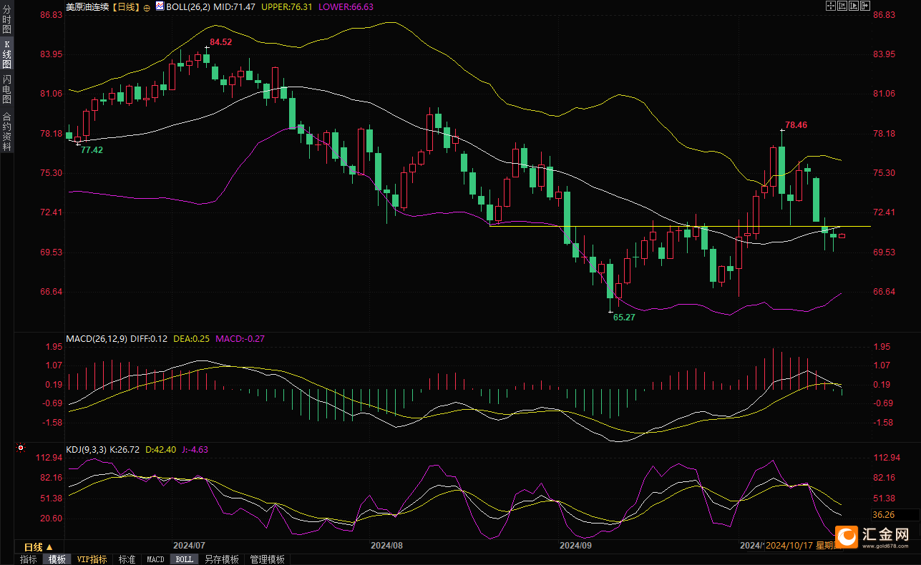Click the 78.46 peak price label
Screen dimensions: 921x565
point(796,125)
